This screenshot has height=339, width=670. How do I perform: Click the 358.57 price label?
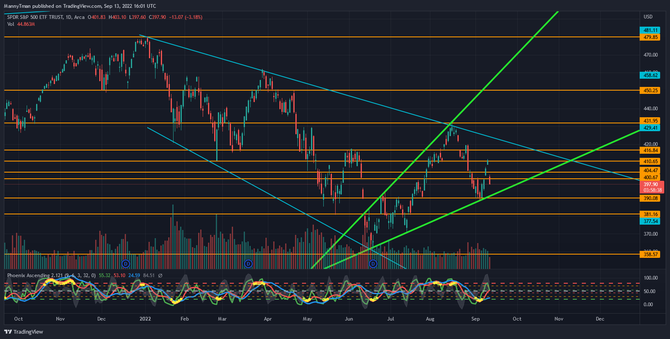pyautogui.click(x=650, y=255)
